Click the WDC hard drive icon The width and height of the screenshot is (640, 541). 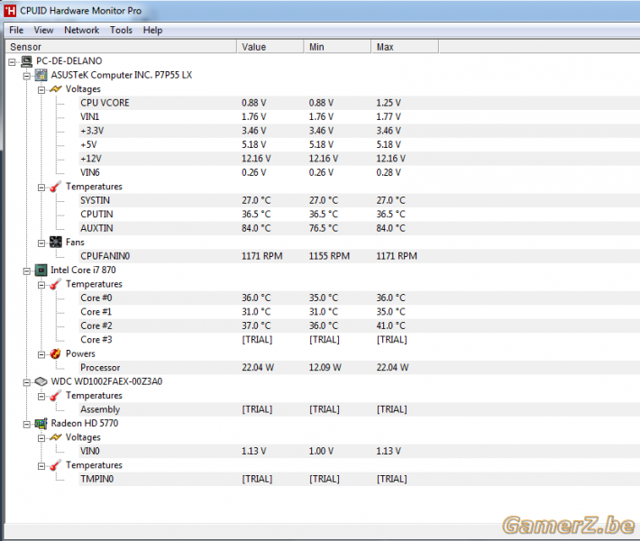tap(41, 381)
